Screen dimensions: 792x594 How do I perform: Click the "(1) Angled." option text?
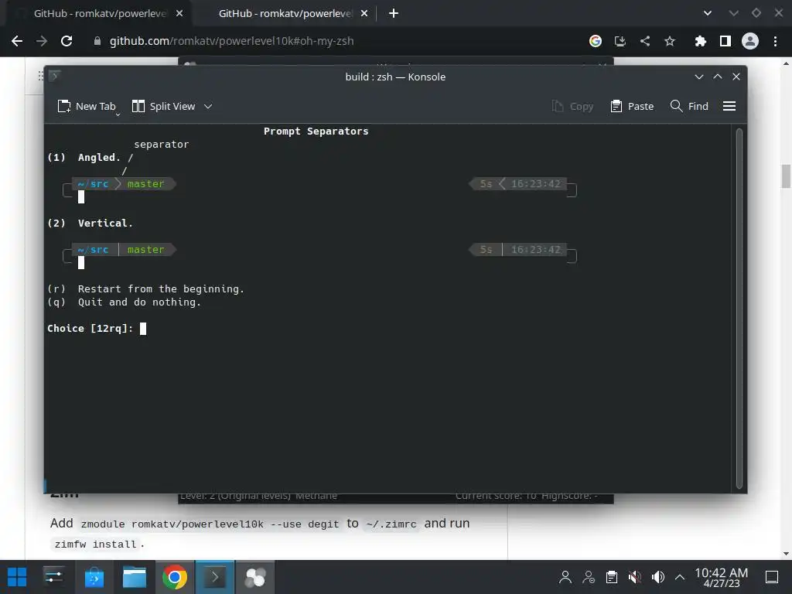click(84, 158)
